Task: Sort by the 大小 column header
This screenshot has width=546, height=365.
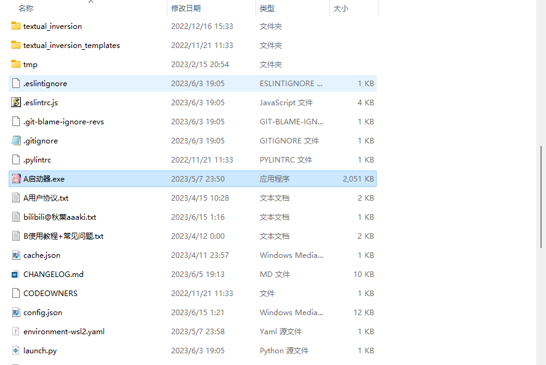Action: [340, 9]
